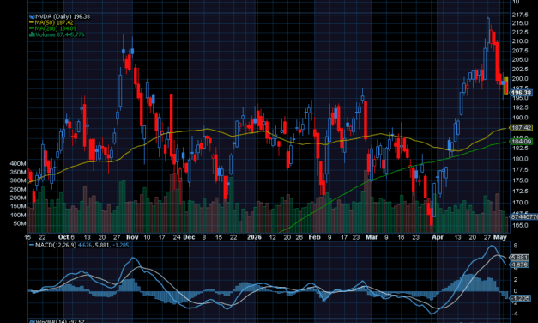Click the Oct label on the date axis
Image resolution: width=538 pixels, height=323 pixels.
click(63, 237)
